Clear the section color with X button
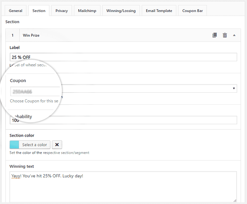Screen dimensions: 247x204 [x=57, y=145]
